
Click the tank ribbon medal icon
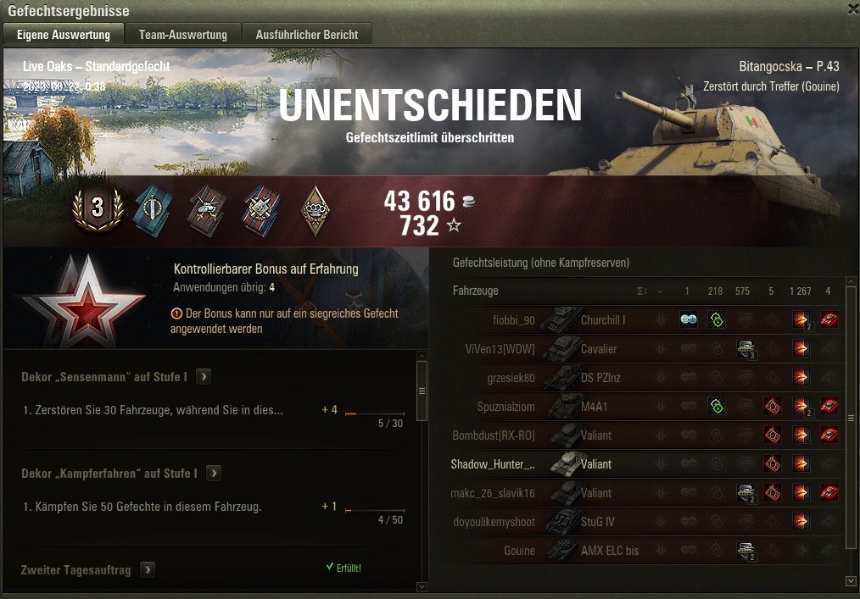[207, 211]
